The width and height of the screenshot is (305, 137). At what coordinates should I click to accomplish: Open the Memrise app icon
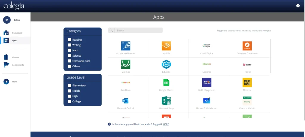247,82
